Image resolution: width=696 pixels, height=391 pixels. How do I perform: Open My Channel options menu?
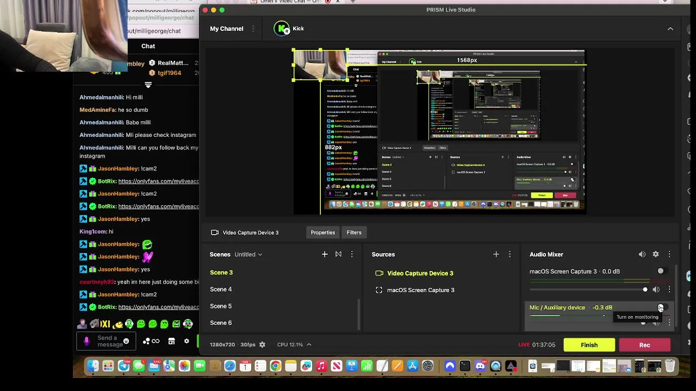click(253, 29)
